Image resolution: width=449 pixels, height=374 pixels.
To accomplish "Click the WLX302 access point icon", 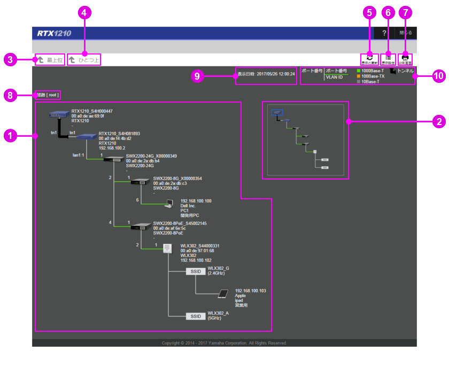I will coord(168,248).
